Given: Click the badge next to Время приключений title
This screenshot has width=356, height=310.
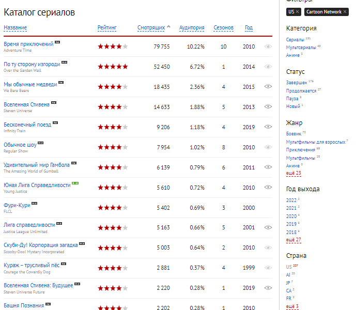Looking at the screenshot, I should pos(57,42).
